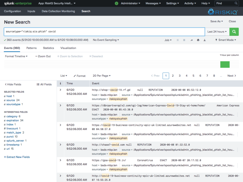Click Zoom Out on the timeline
Viewport: 243px width, 182px height.
[43, 56]
